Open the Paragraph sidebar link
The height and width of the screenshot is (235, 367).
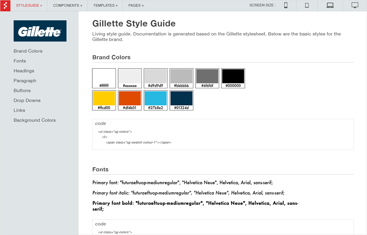(x=25, y=81)
